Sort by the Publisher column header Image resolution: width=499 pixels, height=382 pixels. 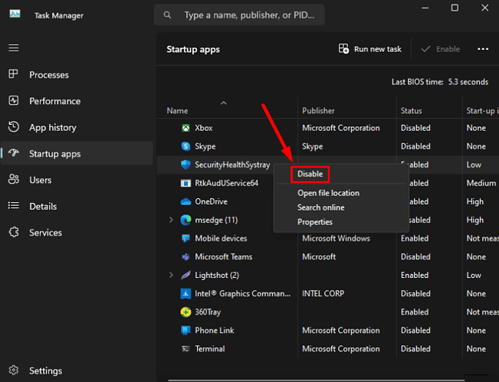pos(318,111)
